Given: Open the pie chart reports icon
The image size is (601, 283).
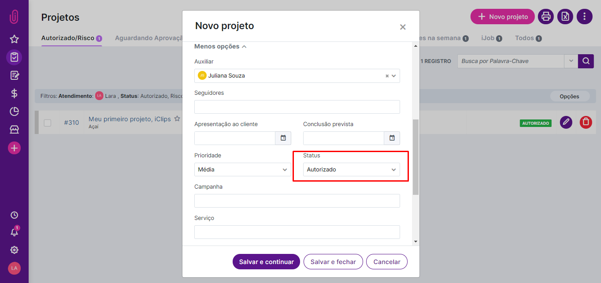Looking at the screenshot, I should click(x=14, y=112).
